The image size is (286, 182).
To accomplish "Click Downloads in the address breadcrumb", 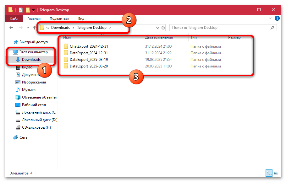I will pyautogui.click(x=60, y=28).
